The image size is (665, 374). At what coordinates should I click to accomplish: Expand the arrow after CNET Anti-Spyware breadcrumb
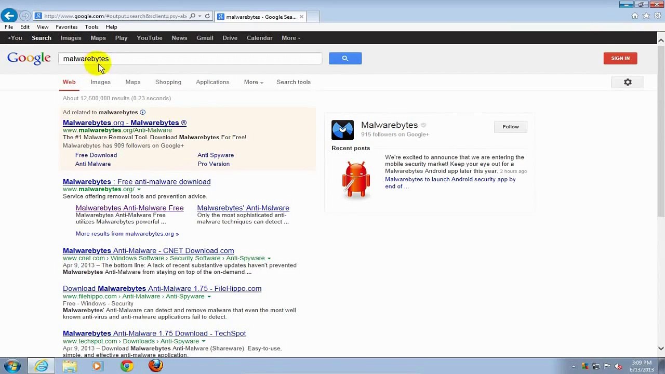pos(269,258)
